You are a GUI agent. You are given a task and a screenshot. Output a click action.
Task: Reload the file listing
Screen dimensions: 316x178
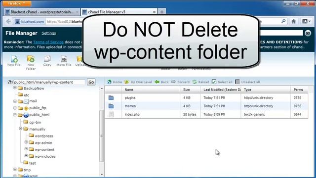click(x=201, y=82)
